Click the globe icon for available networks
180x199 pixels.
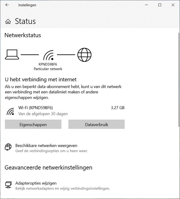point(8,147)
